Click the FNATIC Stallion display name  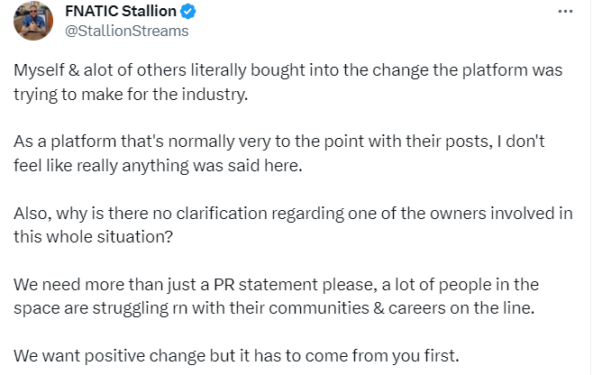point(121,12)
